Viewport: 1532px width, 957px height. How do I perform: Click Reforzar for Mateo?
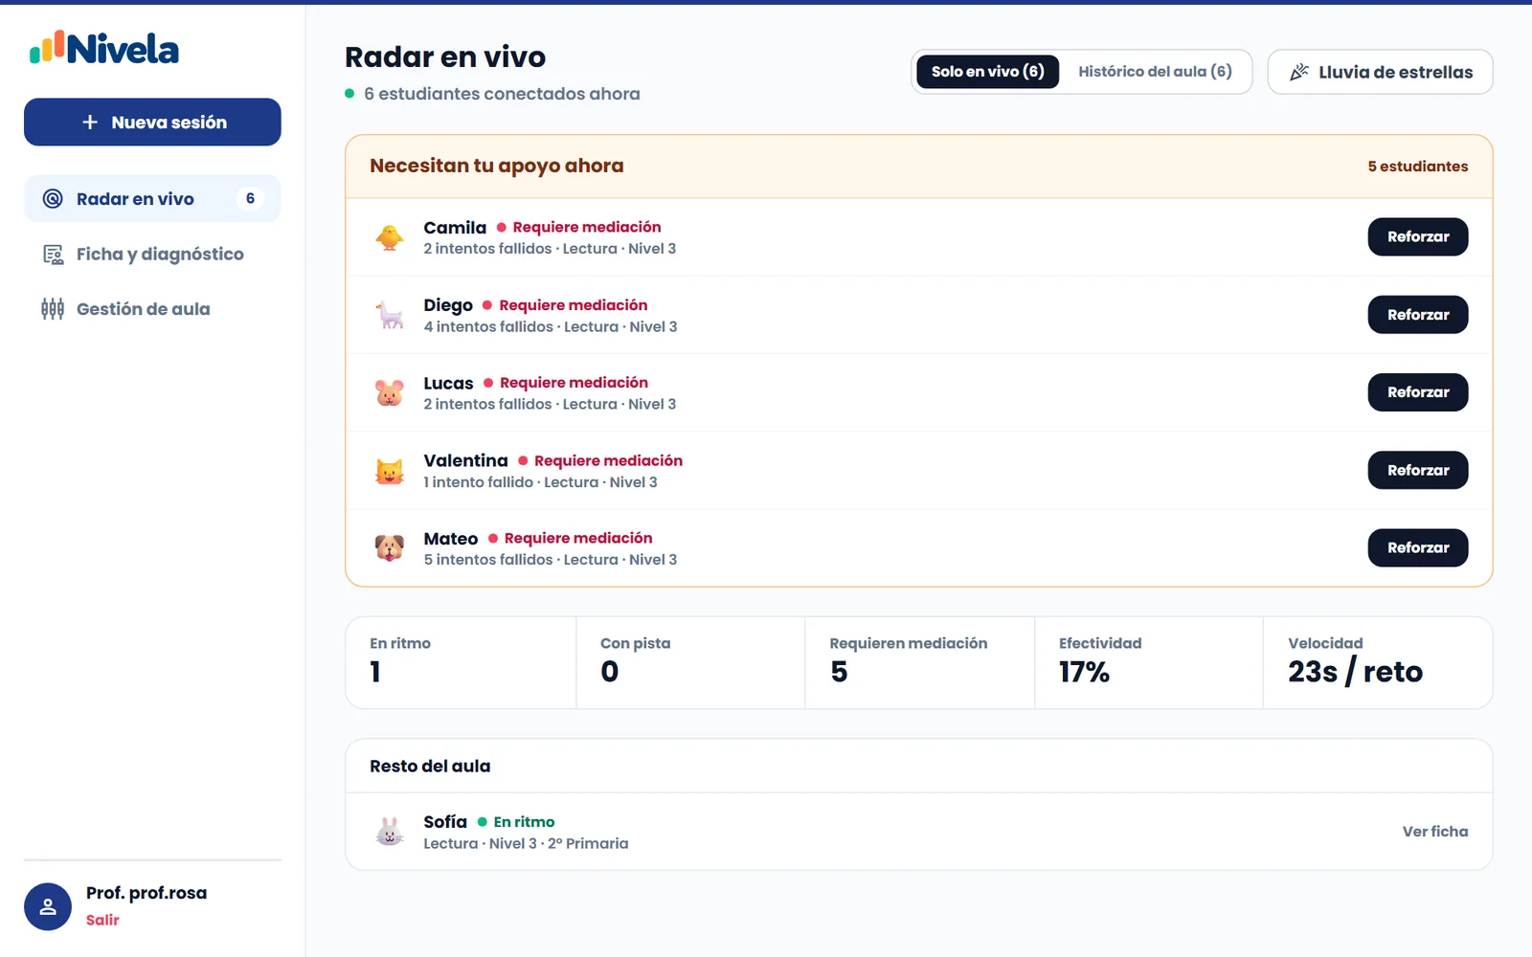coord(1417,548)
